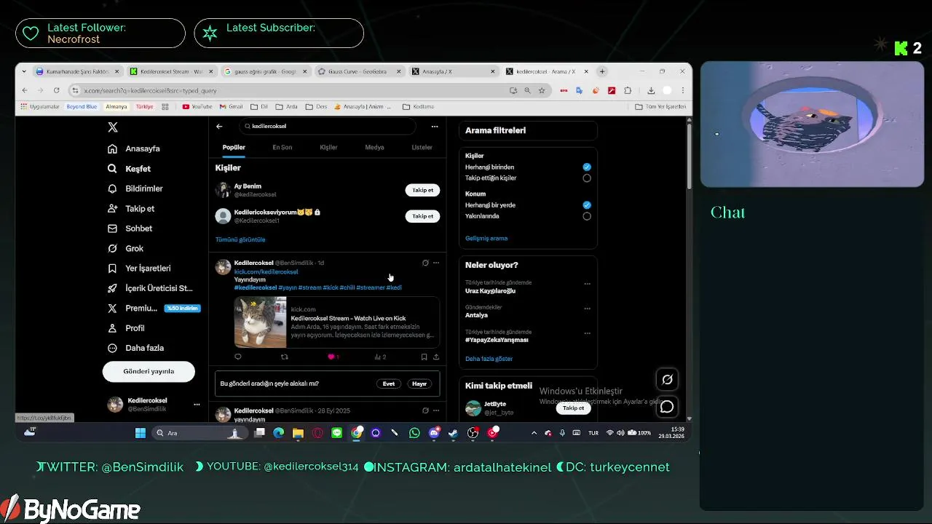Reply to the first Kedilercoksel post
Image resolution: width=932 pixels, height=524 pixels.
point(237,357)
